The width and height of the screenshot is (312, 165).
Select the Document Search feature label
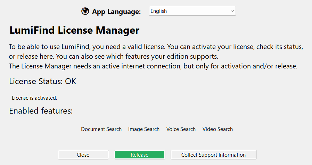tap(101, 129)
